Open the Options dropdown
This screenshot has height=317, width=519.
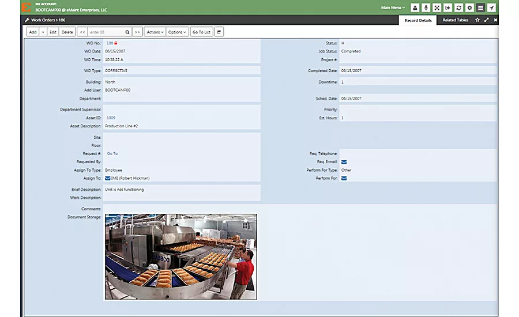point(177,32)
